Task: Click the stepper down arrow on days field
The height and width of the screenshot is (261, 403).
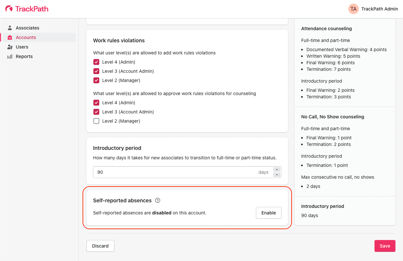Action: click(277, 174)
